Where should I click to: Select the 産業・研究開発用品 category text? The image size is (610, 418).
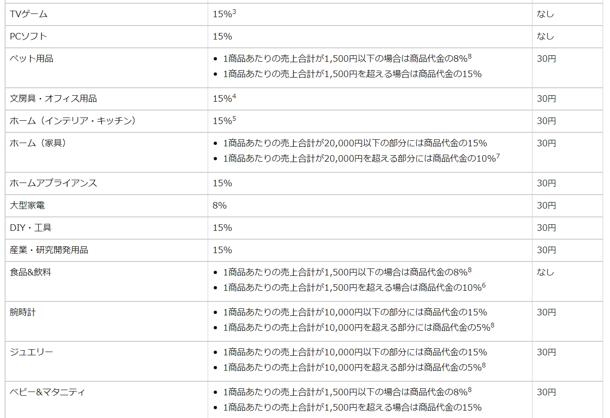coord(49,250)
